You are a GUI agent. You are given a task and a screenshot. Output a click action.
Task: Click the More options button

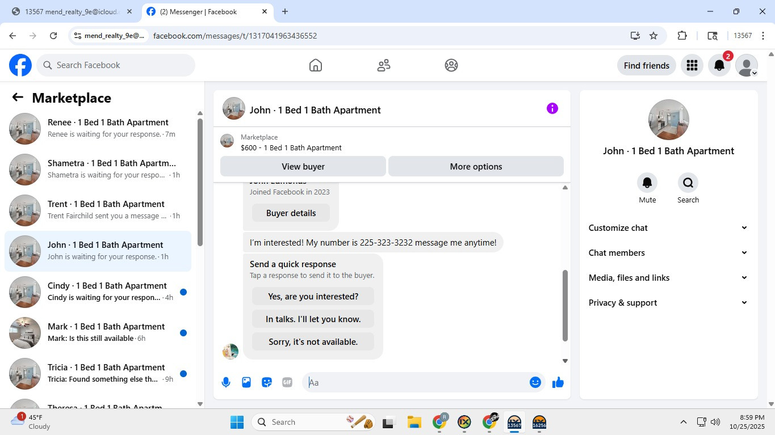(x=476, y=166)
